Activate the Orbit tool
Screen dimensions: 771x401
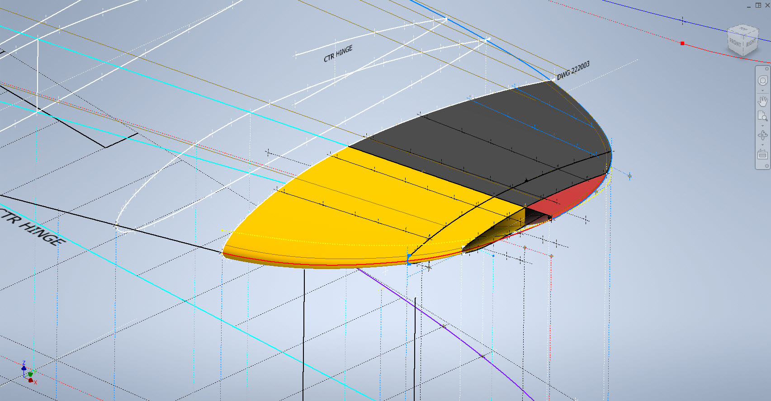(x=762, y=135)
